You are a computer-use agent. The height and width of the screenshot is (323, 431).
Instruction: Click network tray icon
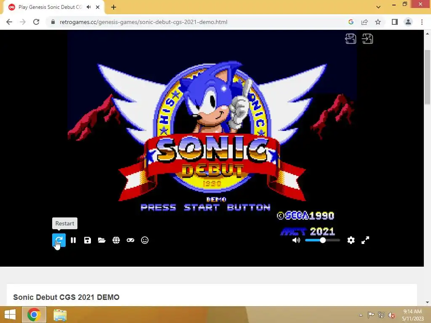[x=381, y=315]
